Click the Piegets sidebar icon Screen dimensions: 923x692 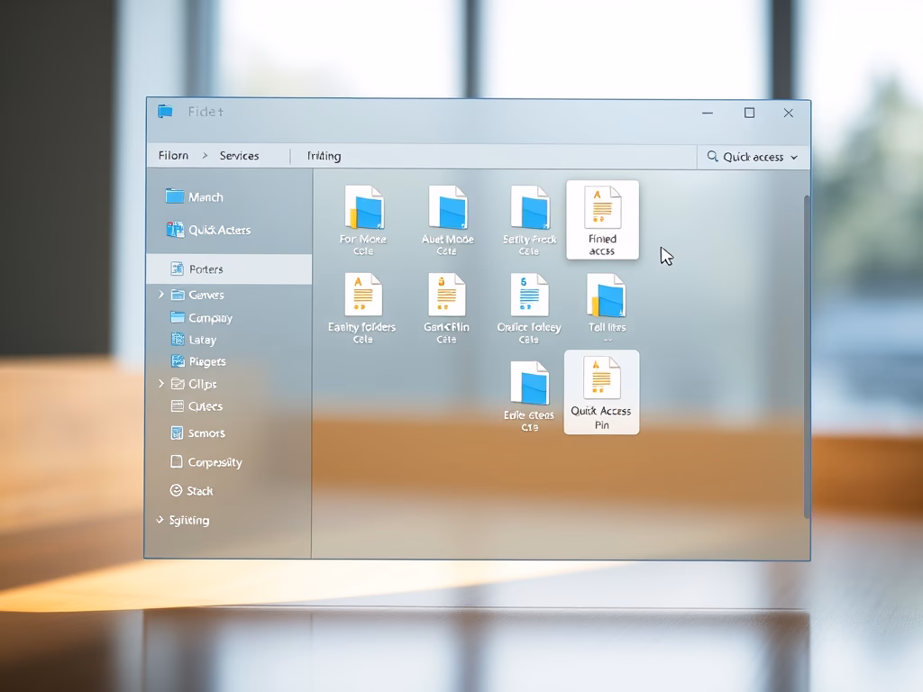[x=178, y=360]
